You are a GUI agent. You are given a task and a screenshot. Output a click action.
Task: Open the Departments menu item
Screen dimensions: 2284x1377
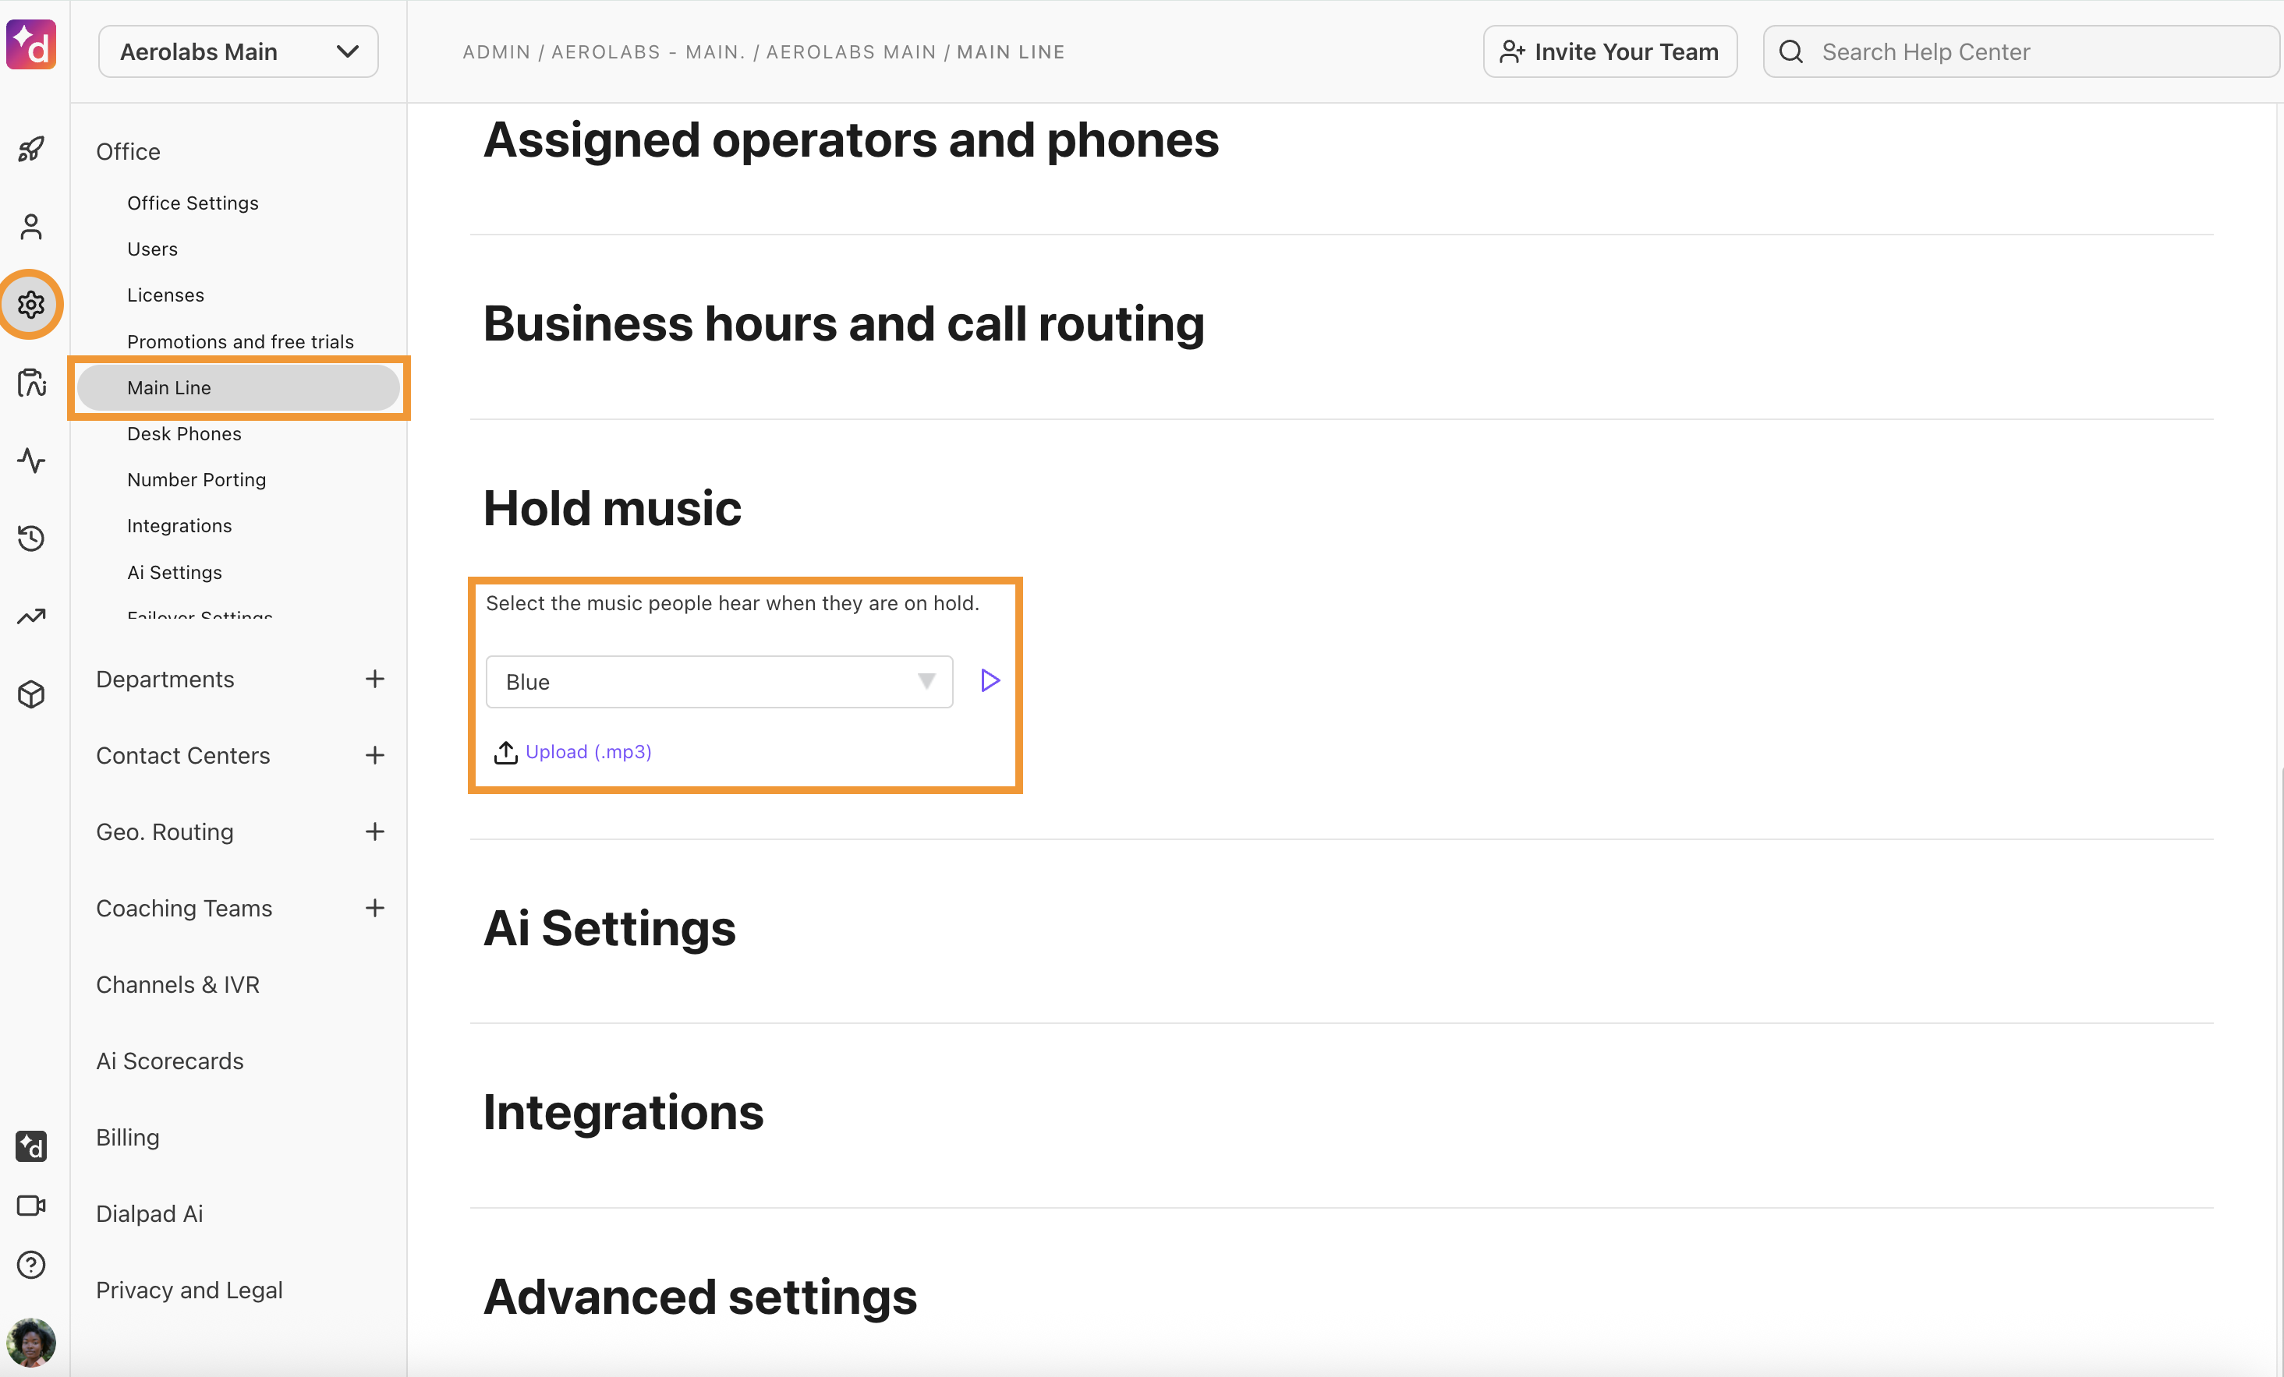pos(165,680)
